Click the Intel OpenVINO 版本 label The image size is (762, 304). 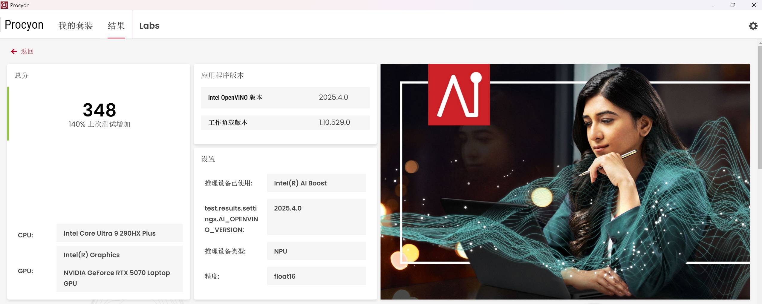coord(235,97)
